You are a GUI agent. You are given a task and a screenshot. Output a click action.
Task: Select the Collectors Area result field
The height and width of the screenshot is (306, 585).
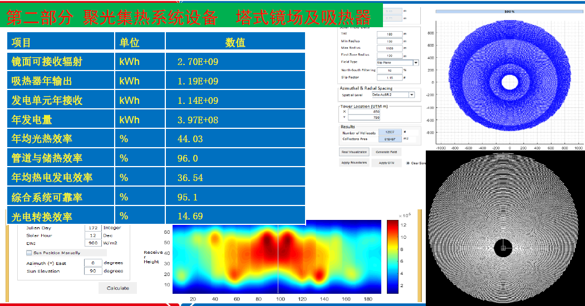point(390,139)
